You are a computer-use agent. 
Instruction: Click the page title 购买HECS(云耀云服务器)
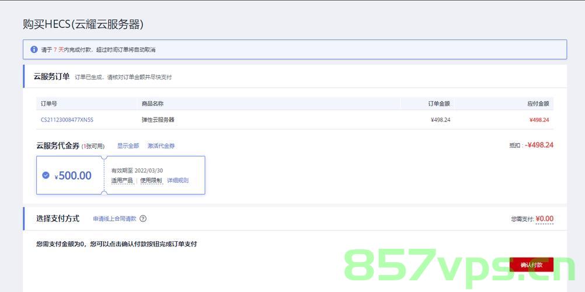pyautogui.click(x=83, y=25)
